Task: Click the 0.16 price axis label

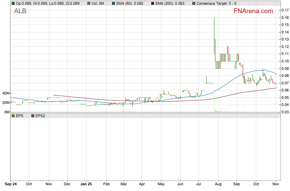Action: 284,18
